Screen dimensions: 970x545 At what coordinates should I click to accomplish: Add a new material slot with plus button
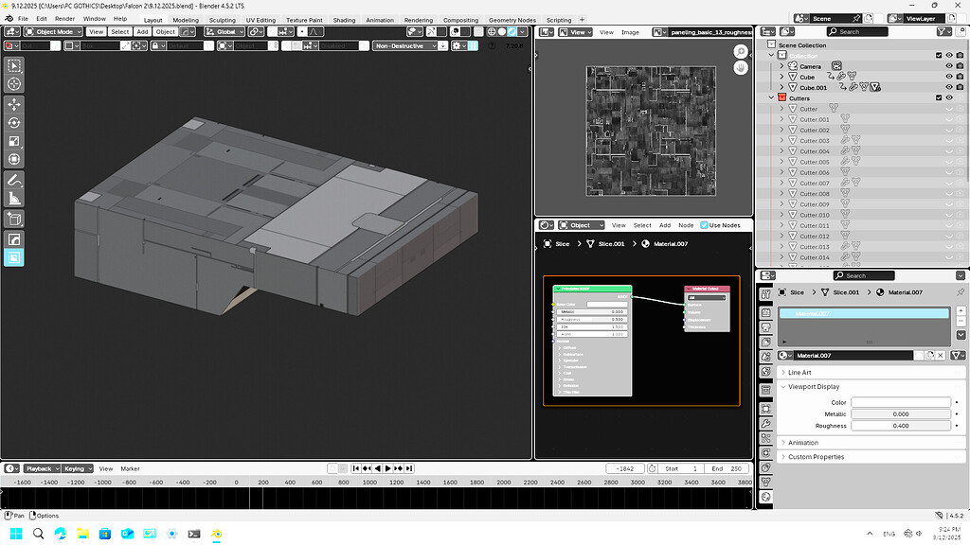(x=961, y=310)
